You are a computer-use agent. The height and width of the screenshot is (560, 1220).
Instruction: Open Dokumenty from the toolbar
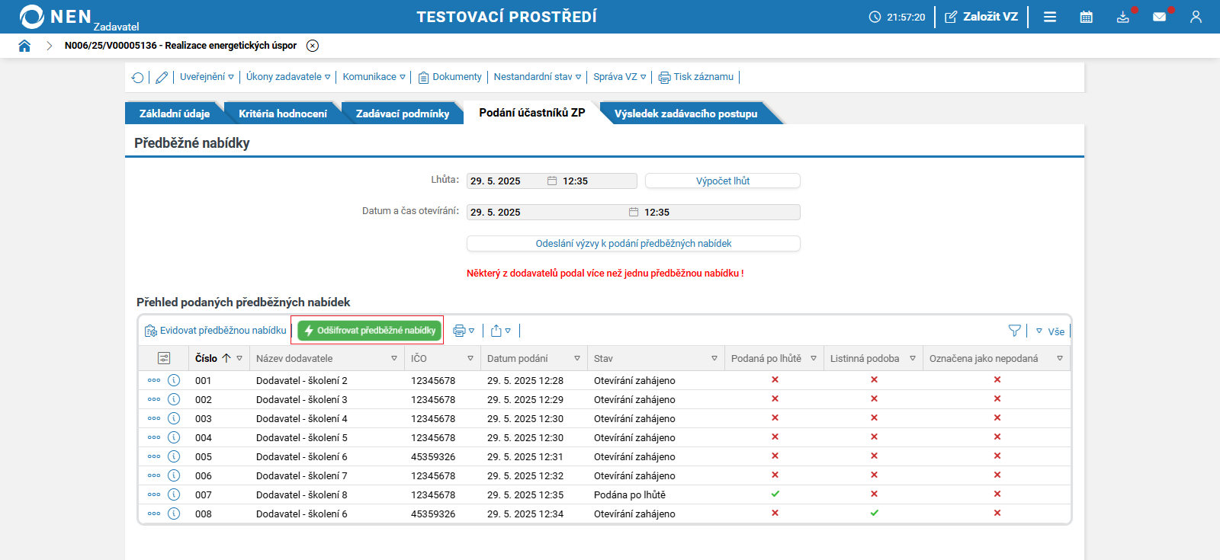pos(450,77)
